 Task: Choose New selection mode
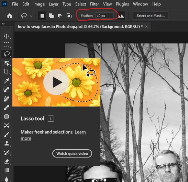coord(42,16)
